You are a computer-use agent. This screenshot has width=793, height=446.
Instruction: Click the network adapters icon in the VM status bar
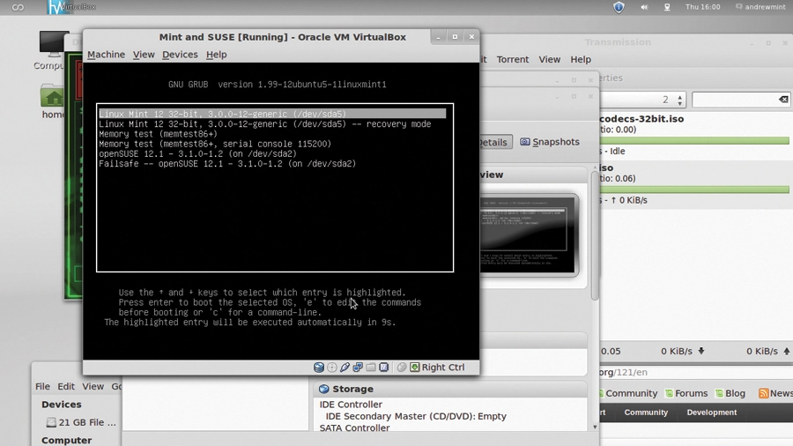[358, 368]
